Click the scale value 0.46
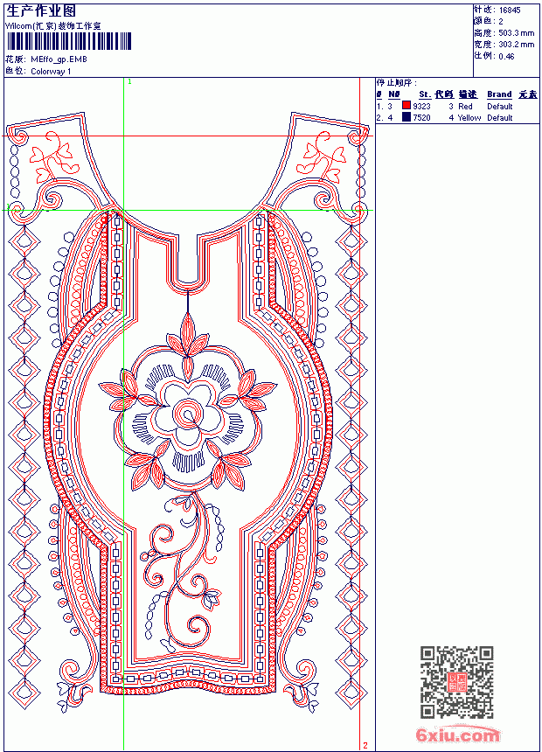The width and height of the screenshot is (542, 752). 506,56
